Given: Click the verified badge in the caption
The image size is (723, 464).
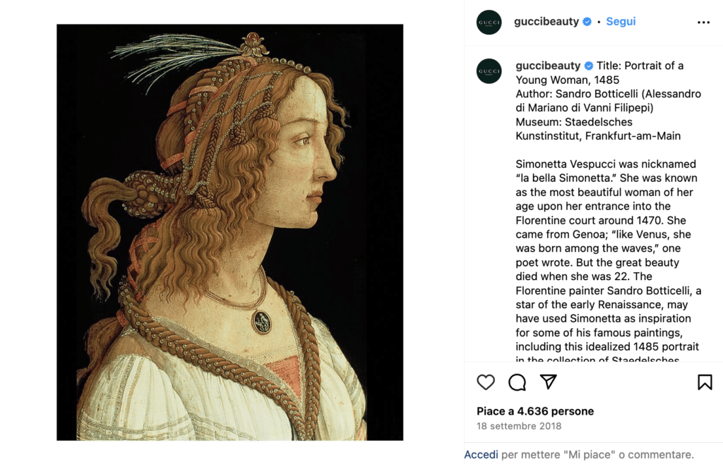Looking at the screenshot, I should click(588, 66).
